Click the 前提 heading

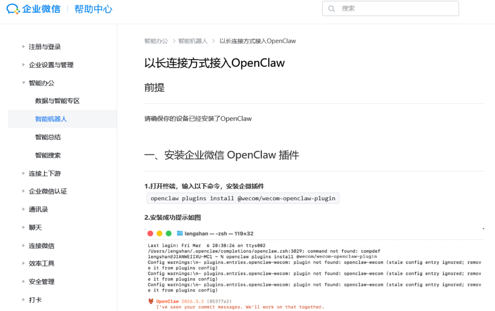pos(154,88)
